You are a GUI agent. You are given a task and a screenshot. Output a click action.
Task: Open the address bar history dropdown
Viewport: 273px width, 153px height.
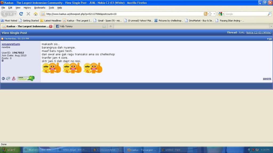tap(214, 14)
